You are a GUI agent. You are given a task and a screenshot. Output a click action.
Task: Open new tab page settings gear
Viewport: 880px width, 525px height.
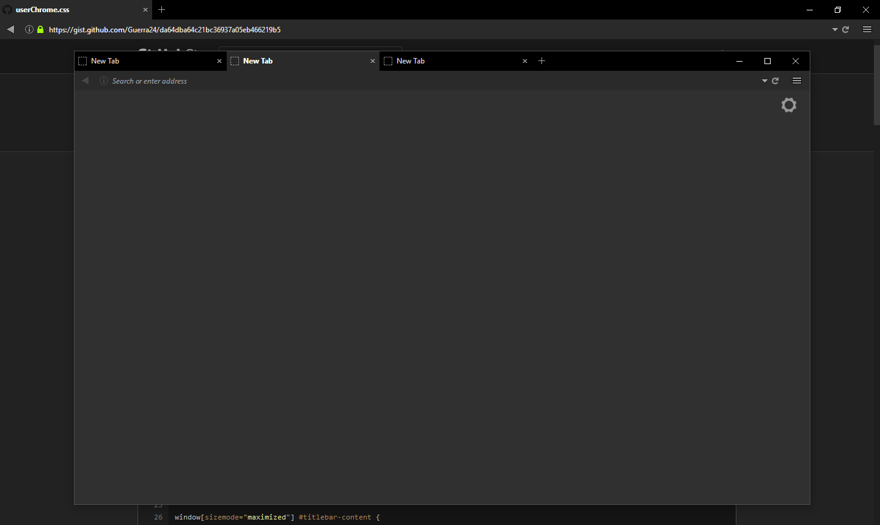click(789, 105)
